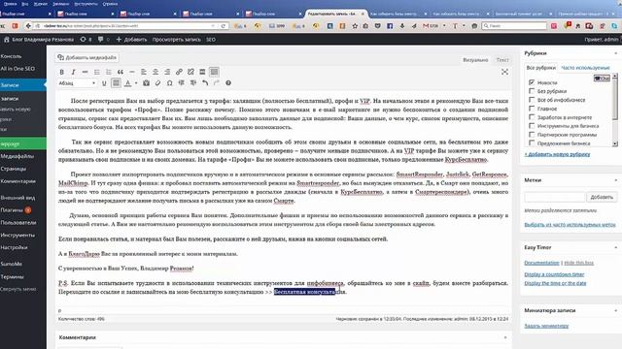This screenshot has height=349, width=622.
Task: Collapse the Easy Timer panel
Action: click(x=616, y=247)
